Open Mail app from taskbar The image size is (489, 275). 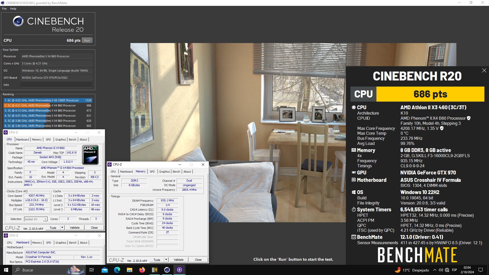point(104,270)
